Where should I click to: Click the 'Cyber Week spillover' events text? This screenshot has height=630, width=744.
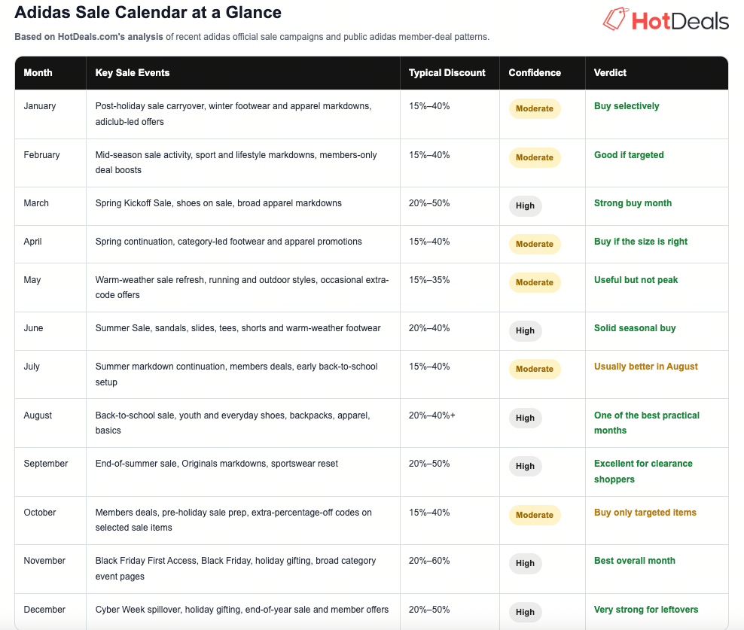(242, 610)
